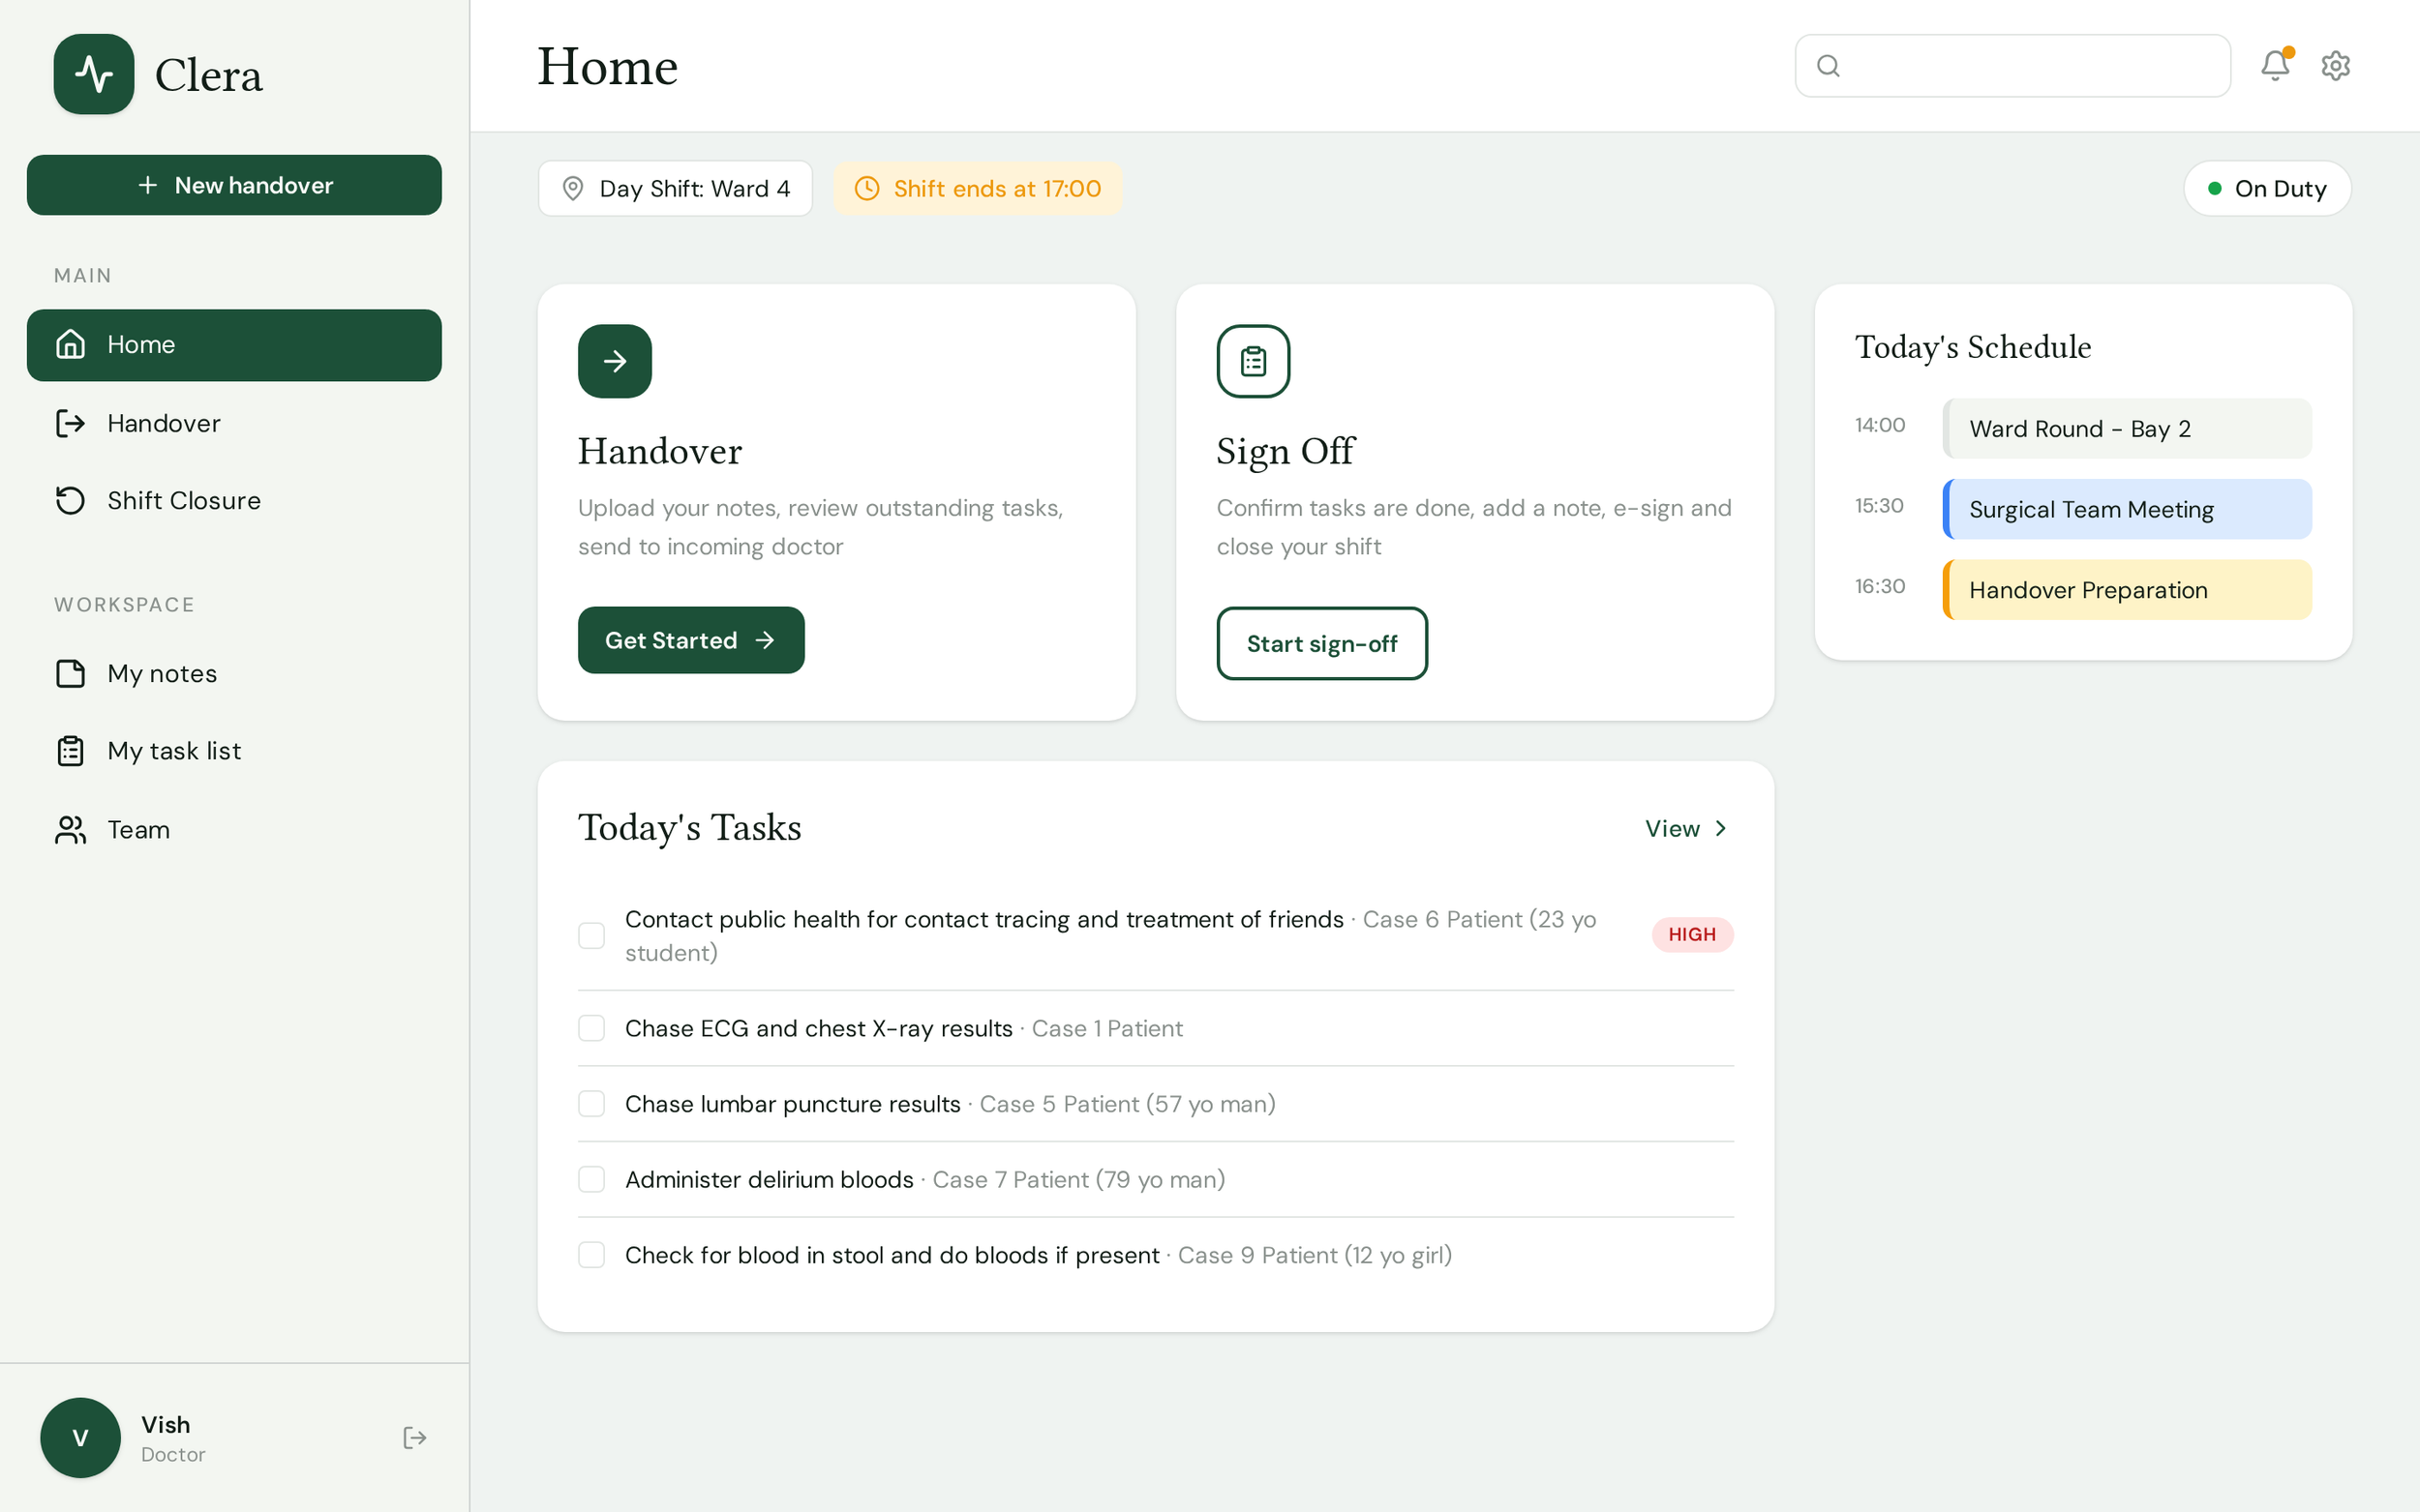
Task: Click the Get Started button
Action: [x=690, y=640]
